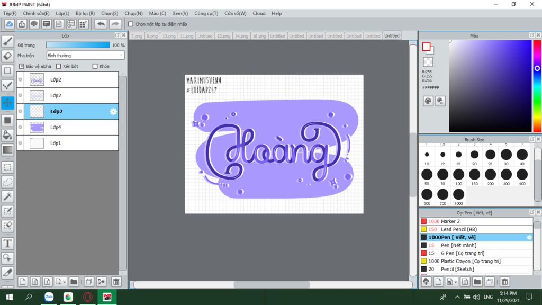Toggle visibility of topmost Lớp2 layer

(21, 79)
